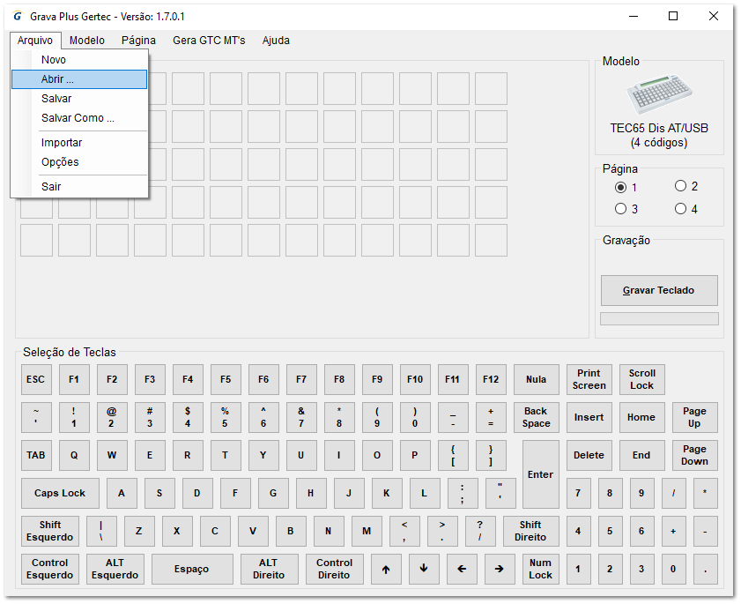Click the up arrow key button
Image resolution: width=741 pixels, height=604 pixels.
point(386,569)
